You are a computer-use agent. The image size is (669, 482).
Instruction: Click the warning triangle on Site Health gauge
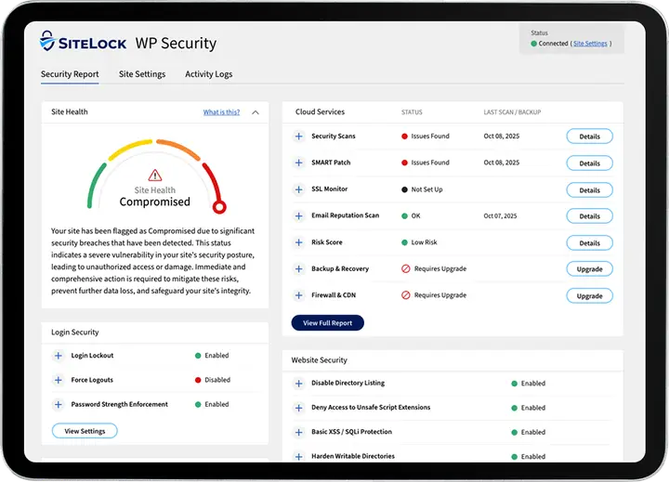[x=154, y=175]
